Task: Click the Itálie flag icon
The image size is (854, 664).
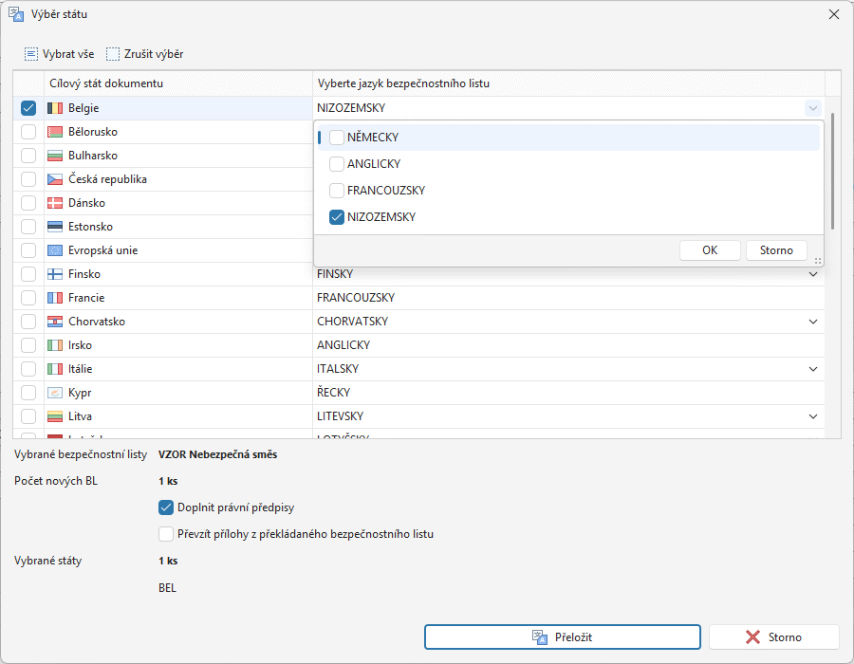Action: click(x=55, y=369)
